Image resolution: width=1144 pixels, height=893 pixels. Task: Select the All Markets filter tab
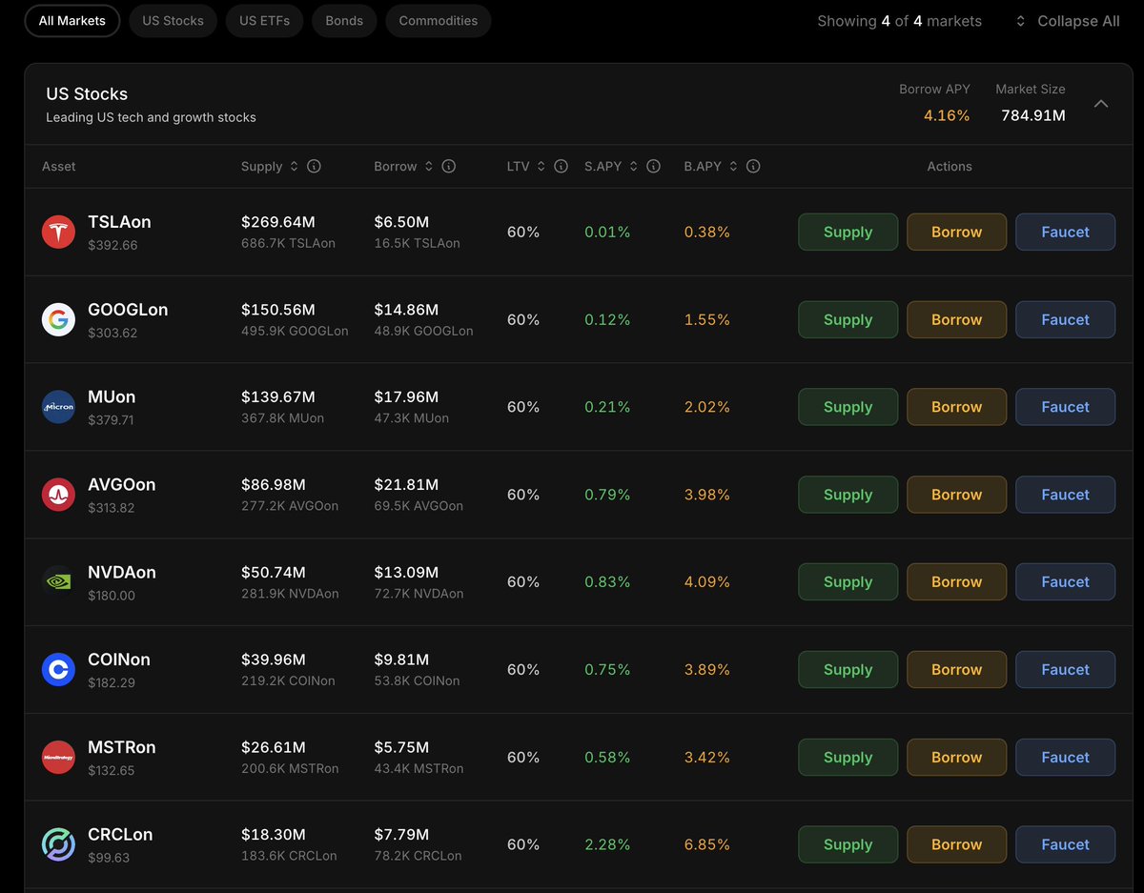[72, 21]
